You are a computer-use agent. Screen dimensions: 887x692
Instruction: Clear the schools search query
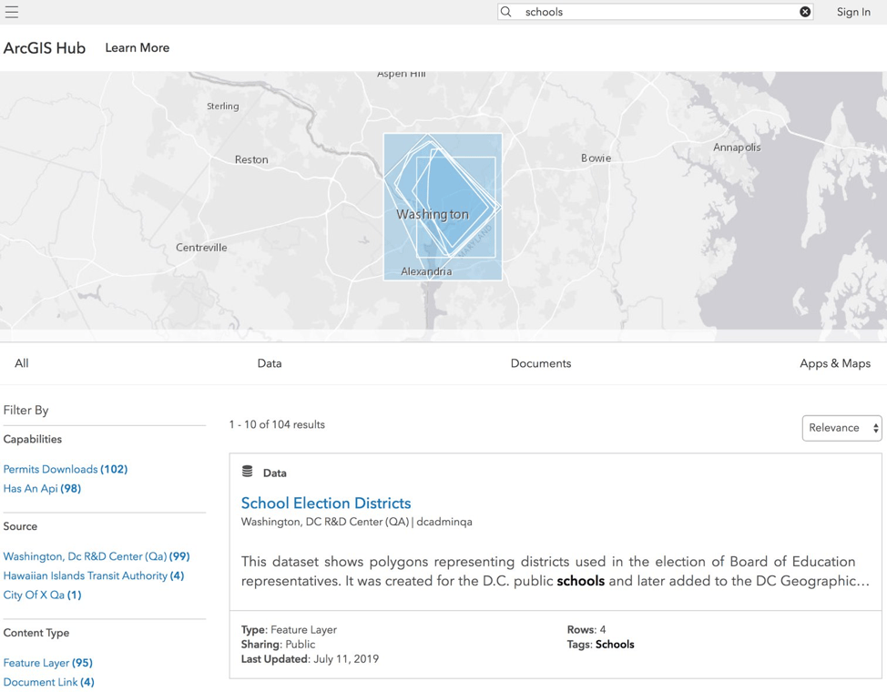click(x=805, y=11)
